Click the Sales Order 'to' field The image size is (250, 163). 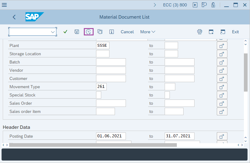179,103
